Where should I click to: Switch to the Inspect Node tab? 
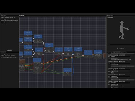[x=110, y=52]
